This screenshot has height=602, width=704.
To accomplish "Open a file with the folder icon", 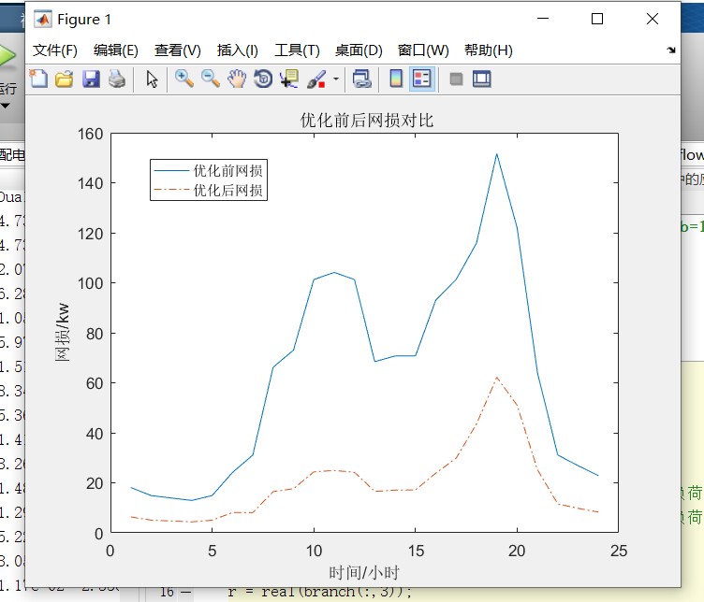I will [x=65, y=79].
